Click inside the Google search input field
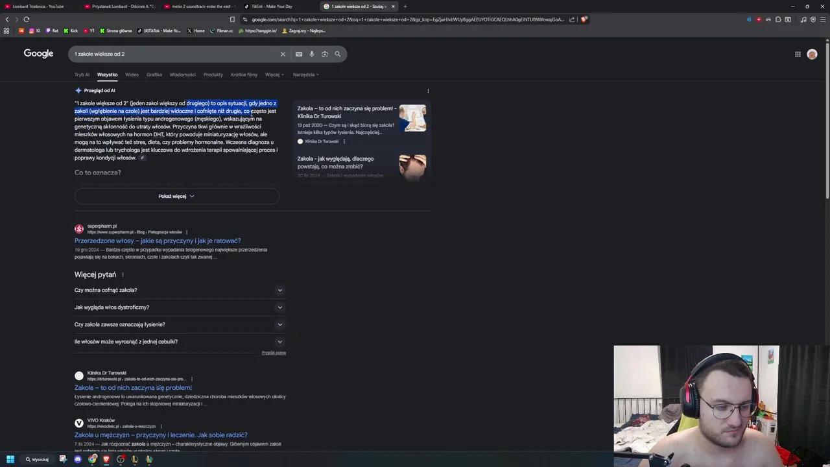The width and height of the screenshot is (830, 467). click(175, 54)
